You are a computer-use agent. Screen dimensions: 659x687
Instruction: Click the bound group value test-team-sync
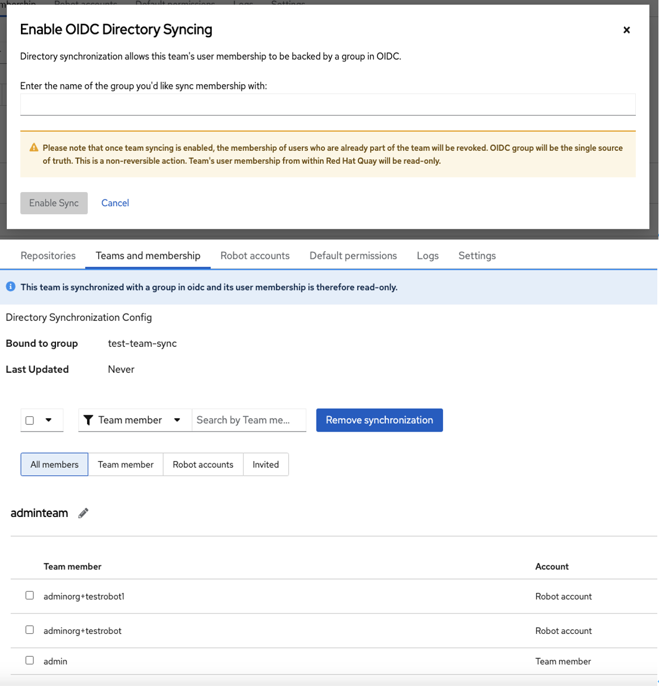pos(142,343)
